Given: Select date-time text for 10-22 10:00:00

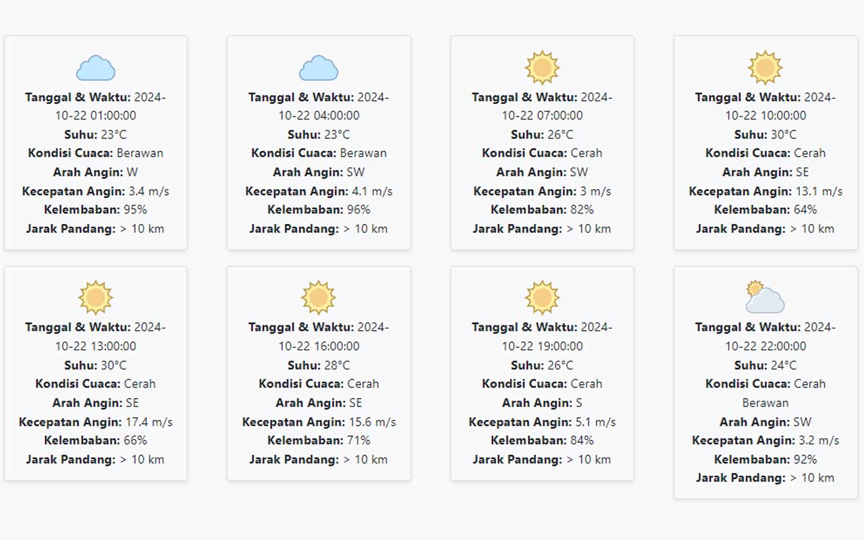Looking at the screenshot, I should [x=765, y=106].
